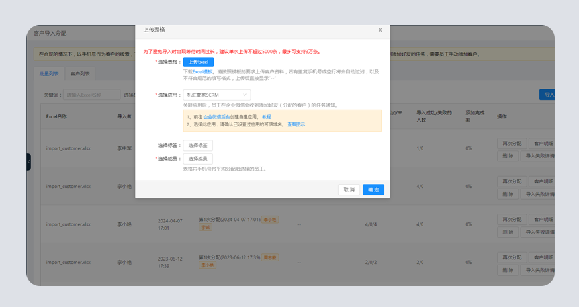579x307 pixels.
Task: Focus the Excel名称 keyword search field
Action: 91,95
